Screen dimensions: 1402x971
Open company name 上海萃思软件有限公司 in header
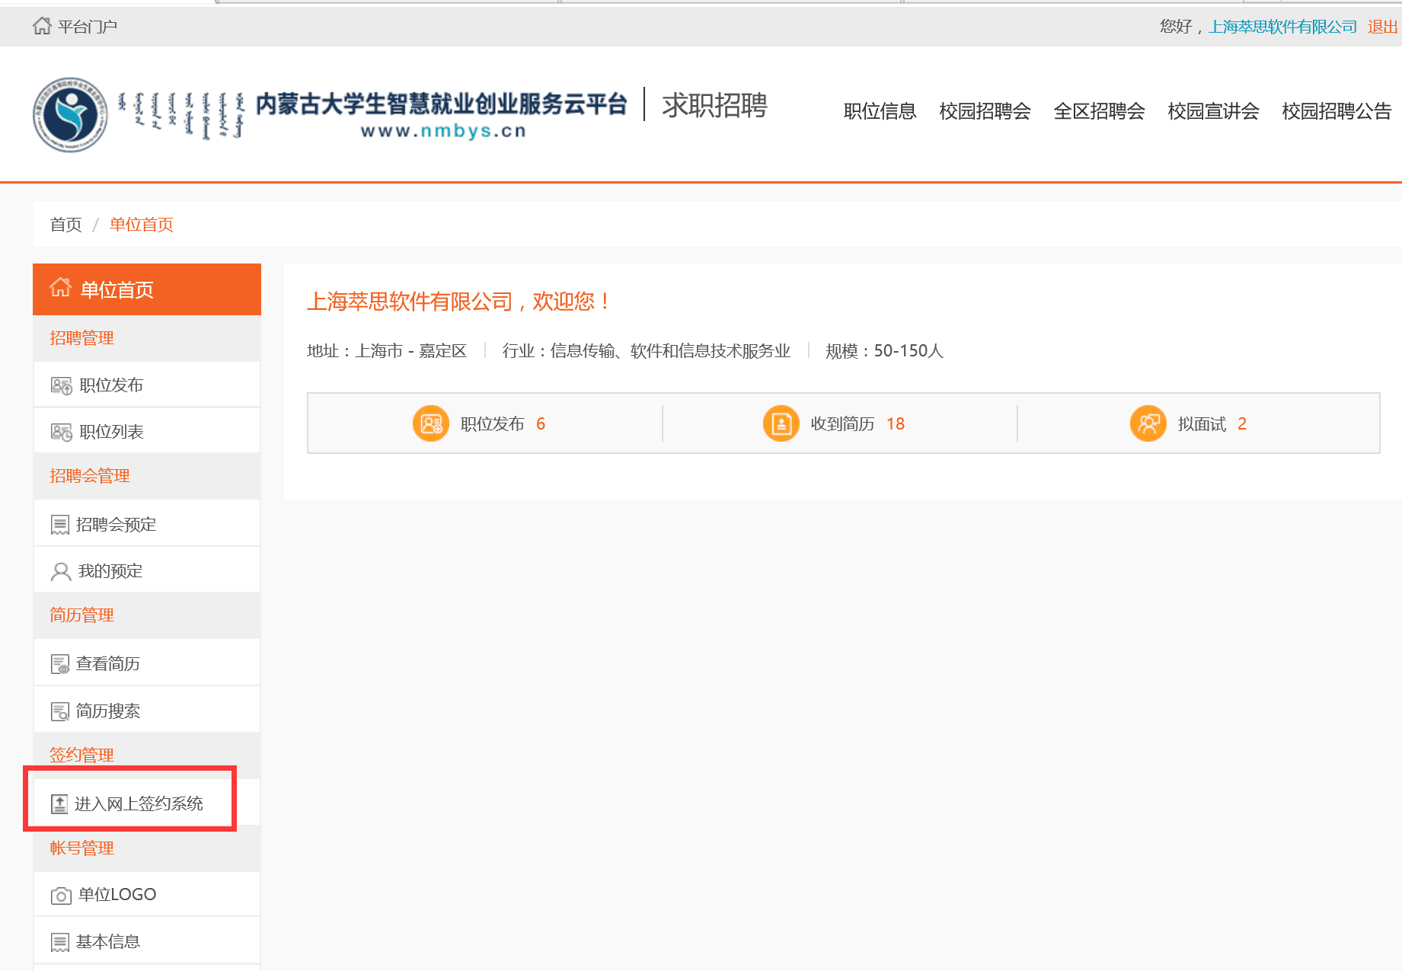pyautogui.click(x=1282, y=27)
